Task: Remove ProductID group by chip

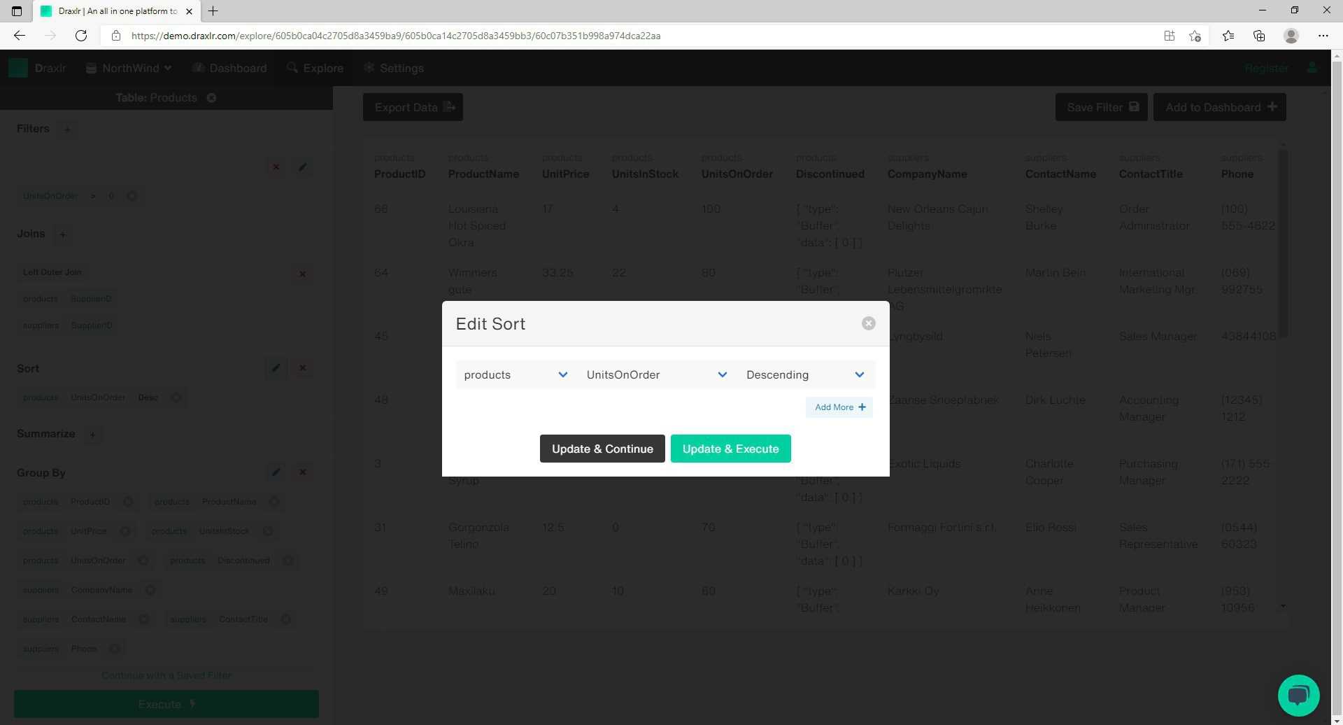Action: 128,502
